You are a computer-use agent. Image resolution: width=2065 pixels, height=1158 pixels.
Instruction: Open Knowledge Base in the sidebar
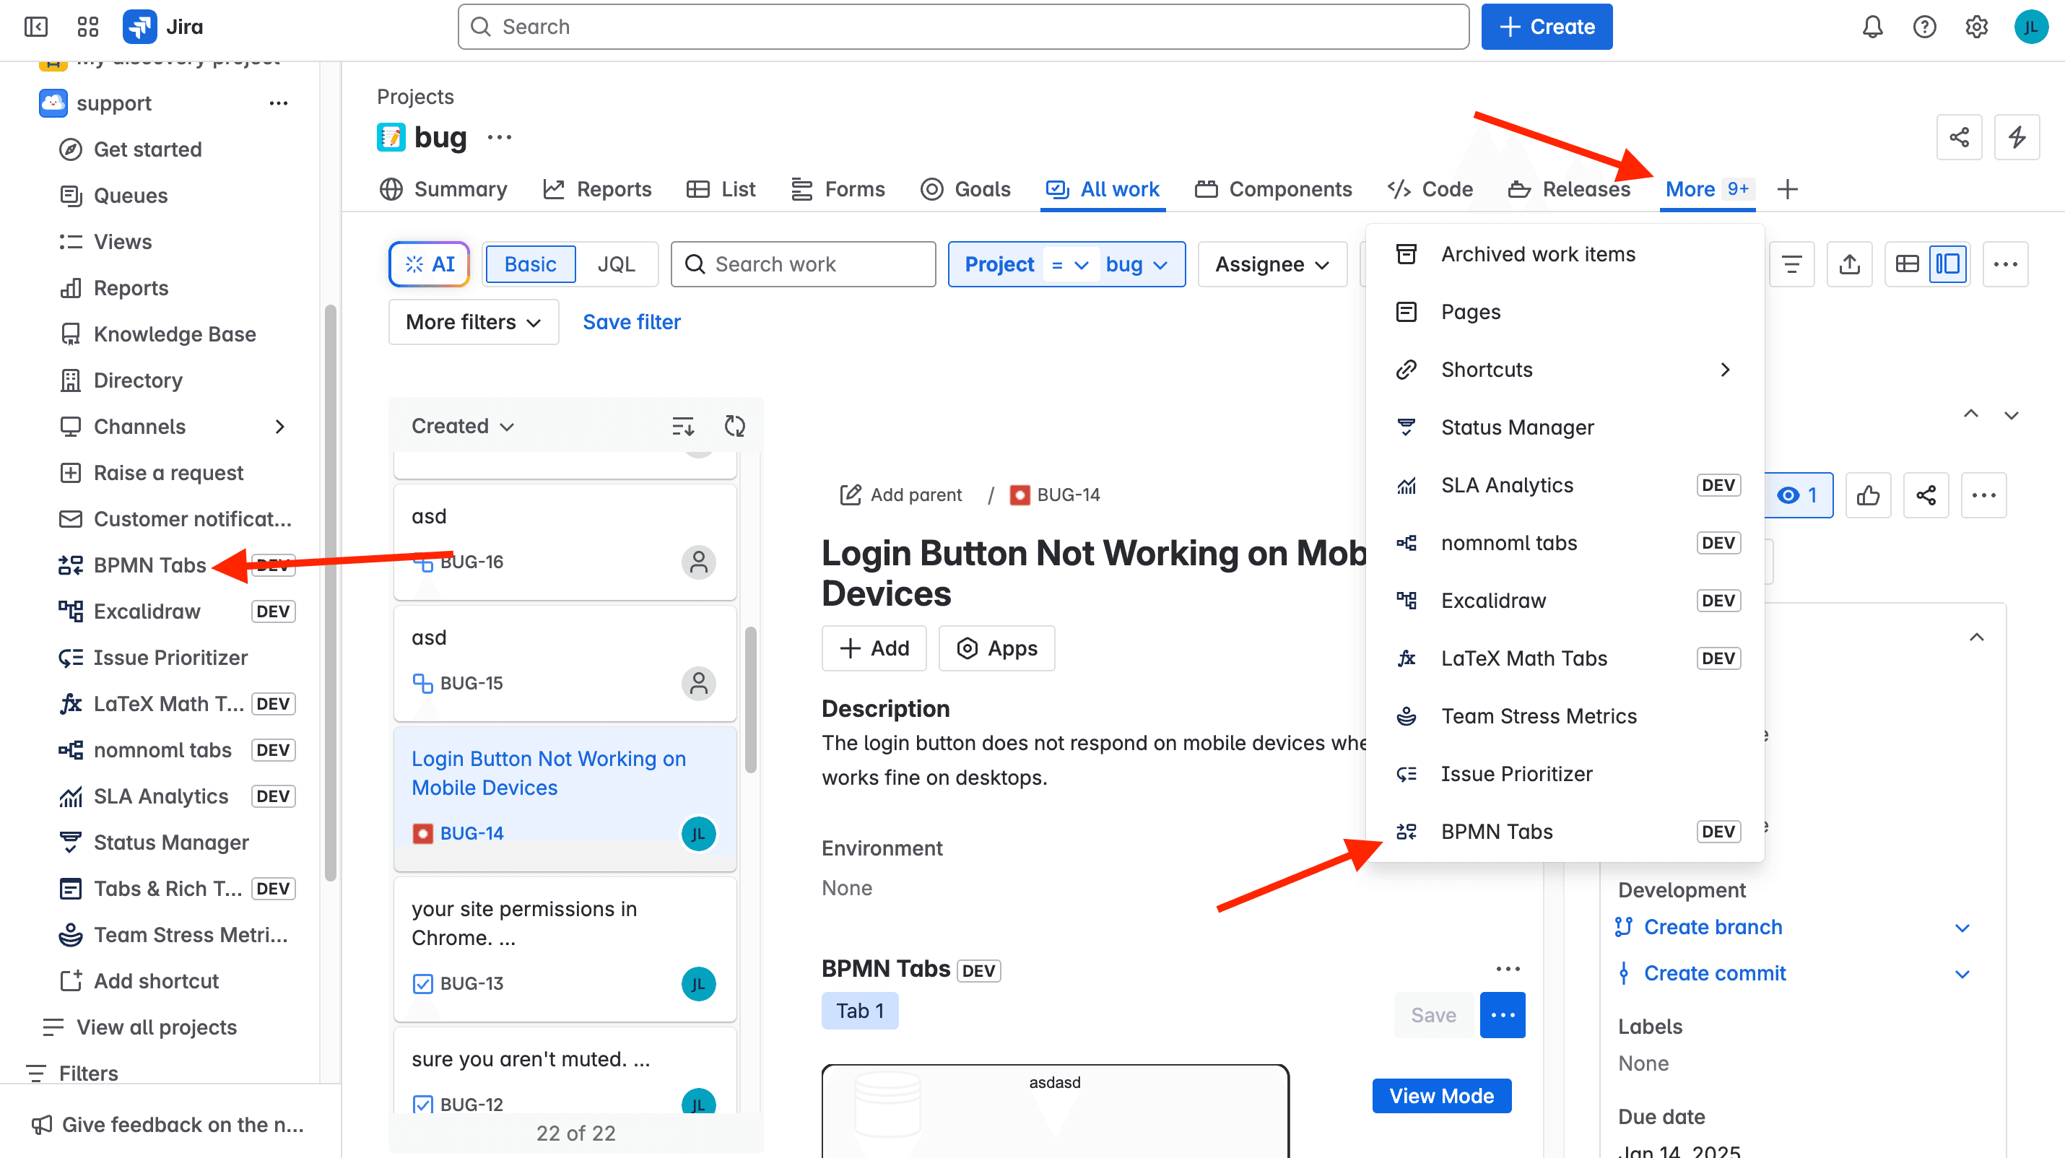coord(175,334)
